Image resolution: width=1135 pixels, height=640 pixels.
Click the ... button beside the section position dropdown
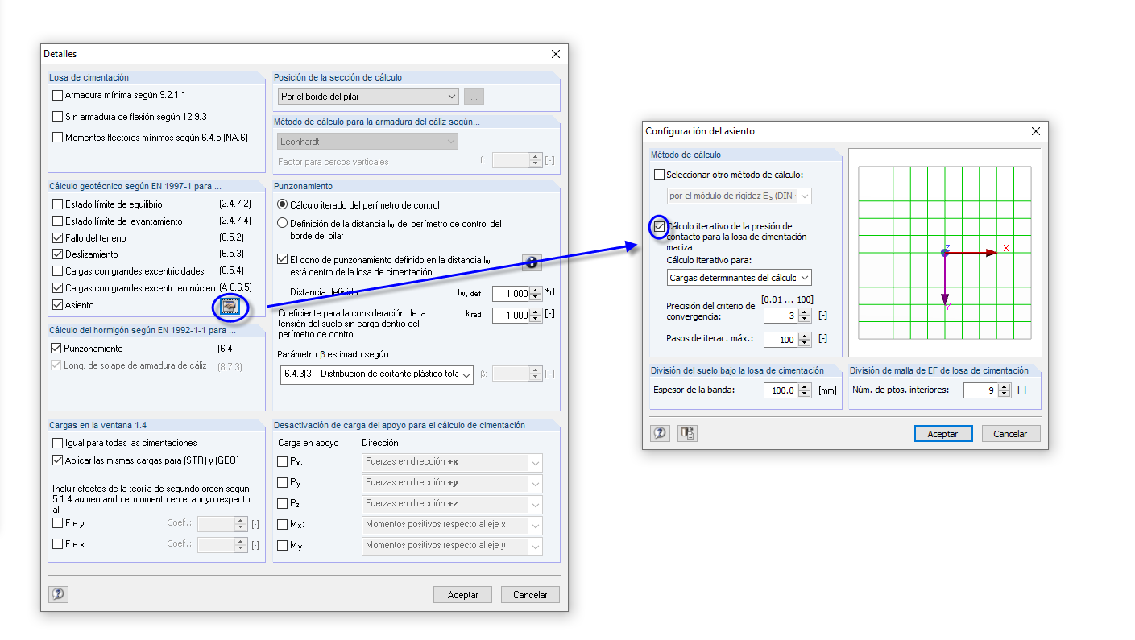474,96
